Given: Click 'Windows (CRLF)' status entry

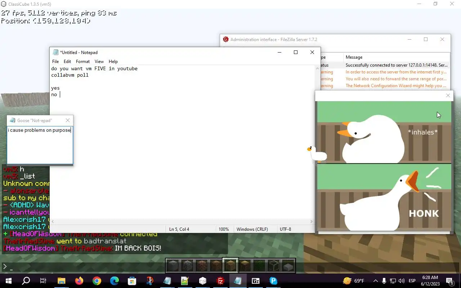Looking at the screenshot, I should tap(252, 229).
